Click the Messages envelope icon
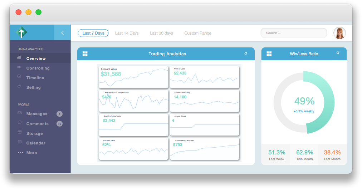 (x=20, y=113)
